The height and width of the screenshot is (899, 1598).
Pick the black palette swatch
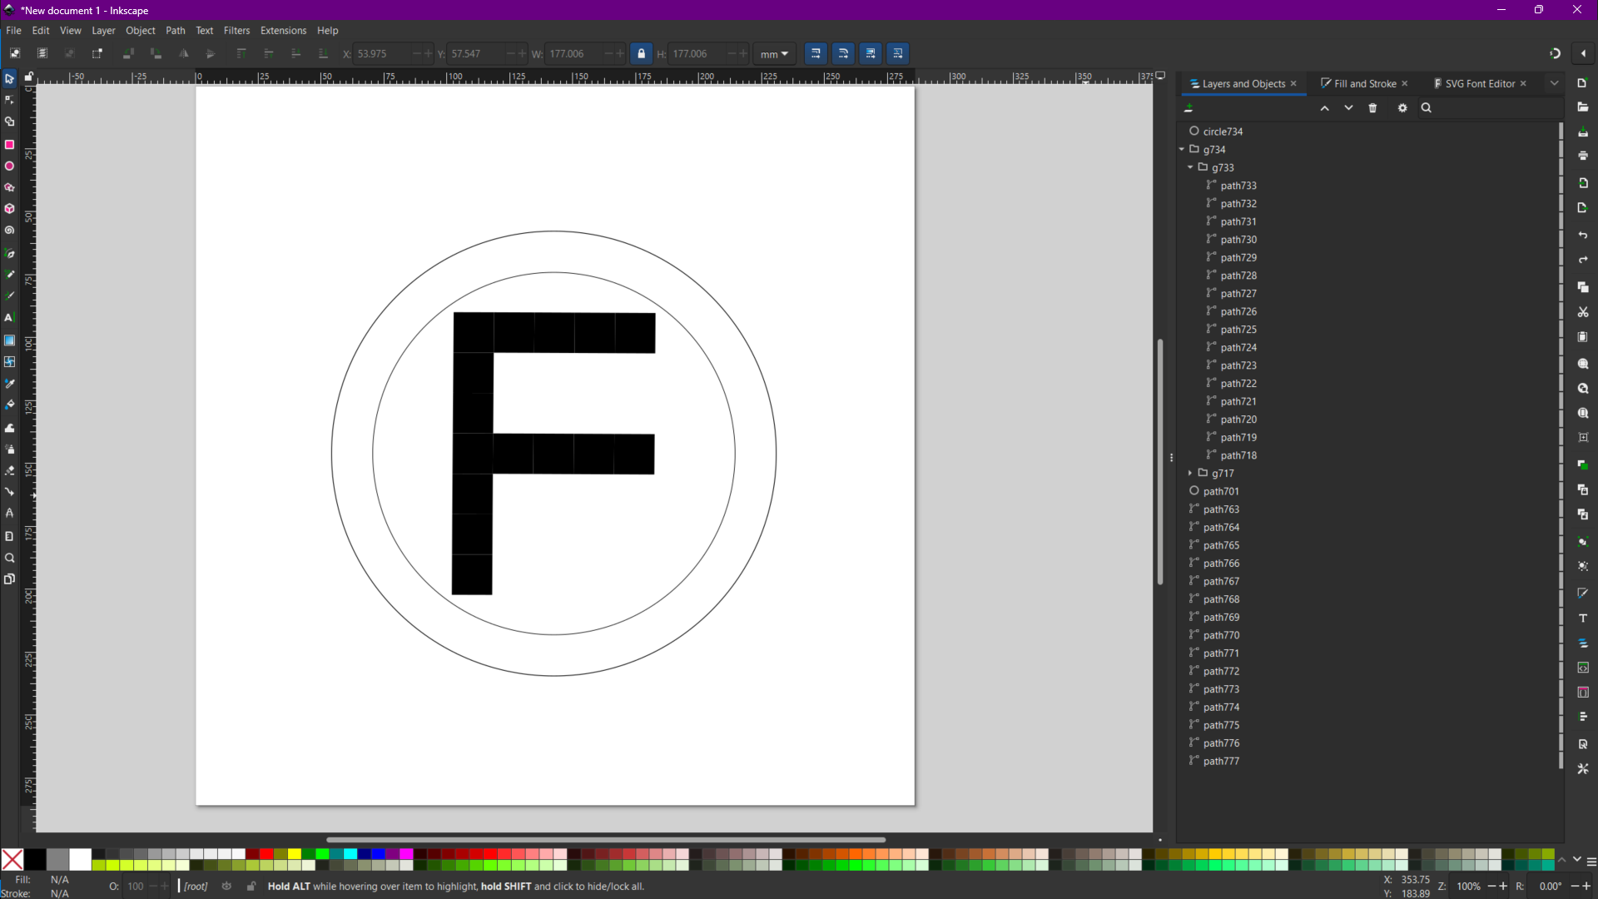[x=35, y=859]
